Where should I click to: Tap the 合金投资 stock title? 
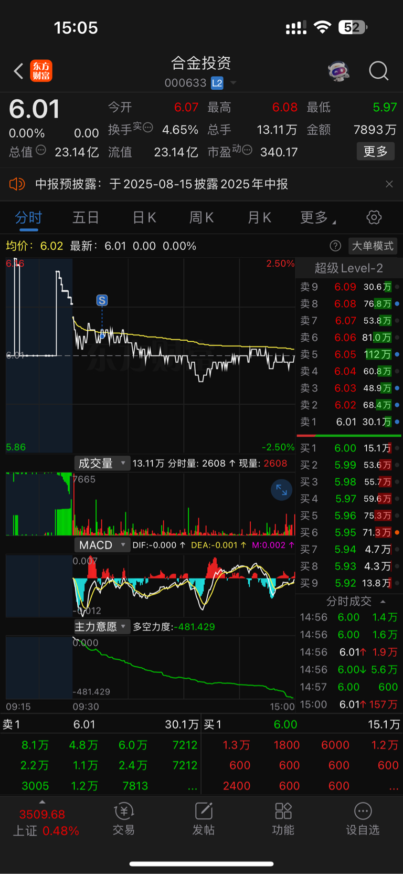[201, 64]
